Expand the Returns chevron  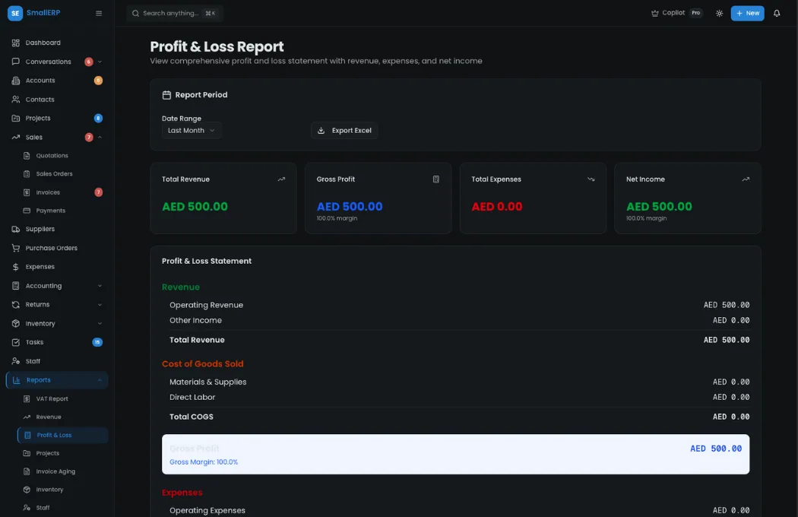[100, 305]
